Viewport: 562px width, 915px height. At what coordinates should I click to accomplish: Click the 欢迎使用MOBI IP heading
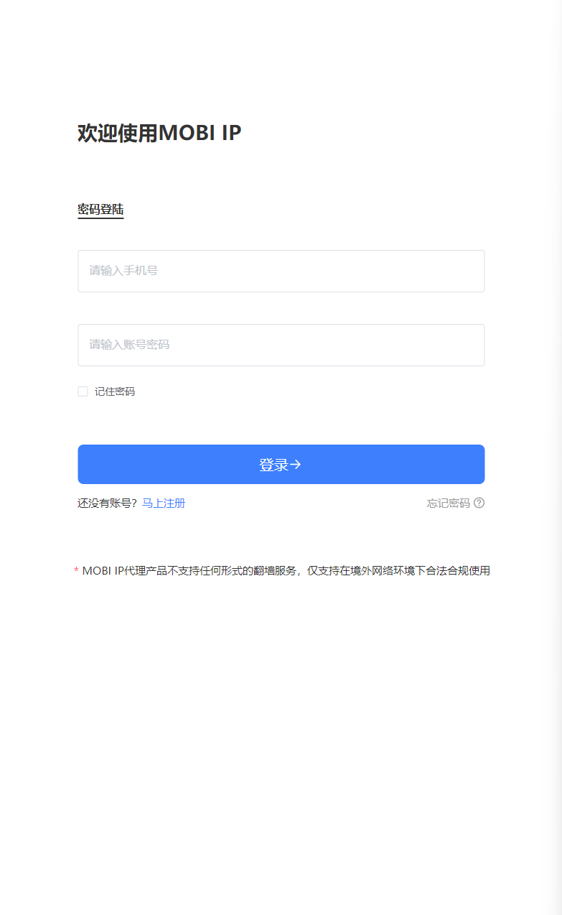159,133
